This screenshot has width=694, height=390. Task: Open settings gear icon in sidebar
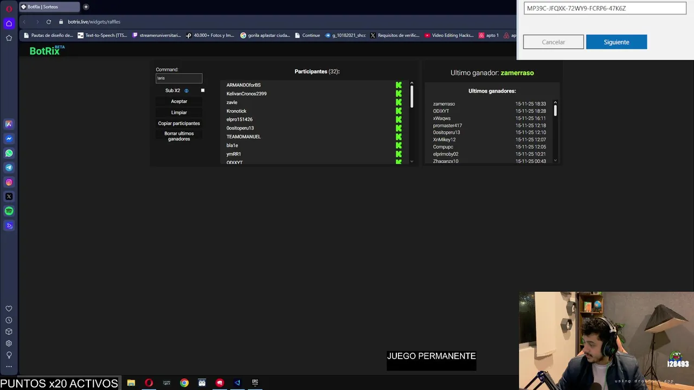[9, 343]
